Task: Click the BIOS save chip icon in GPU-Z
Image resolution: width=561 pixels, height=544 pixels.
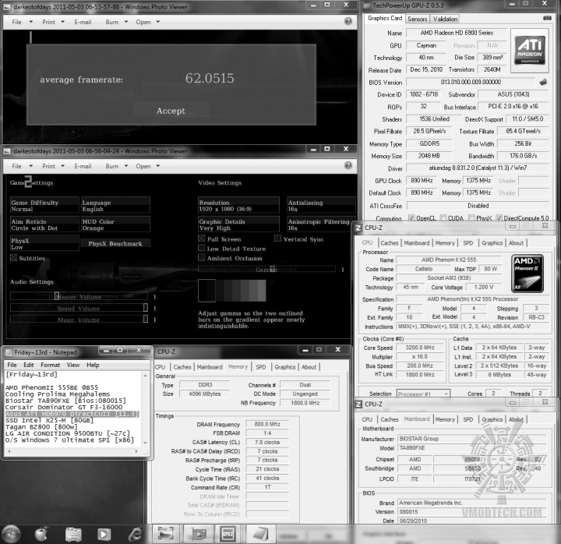Action: click(x=543, y=82)
